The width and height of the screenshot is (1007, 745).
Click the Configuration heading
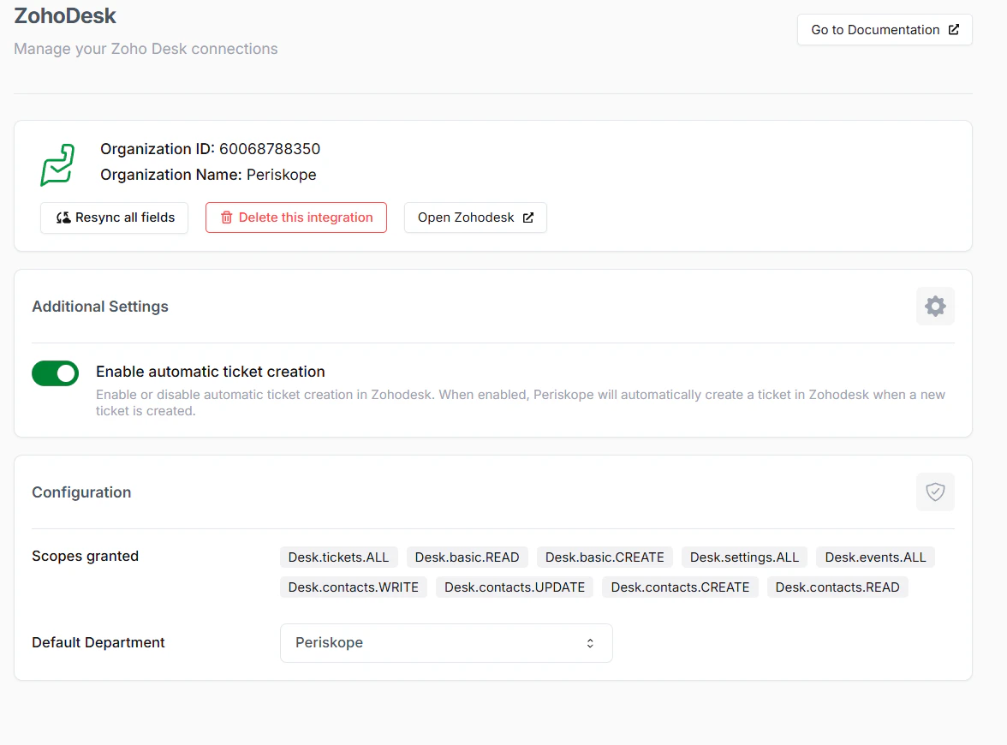point(81,492)
